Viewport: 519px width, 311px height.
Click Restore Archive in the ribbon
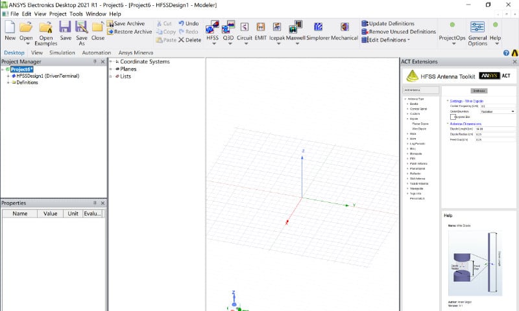tap(129, 32)
